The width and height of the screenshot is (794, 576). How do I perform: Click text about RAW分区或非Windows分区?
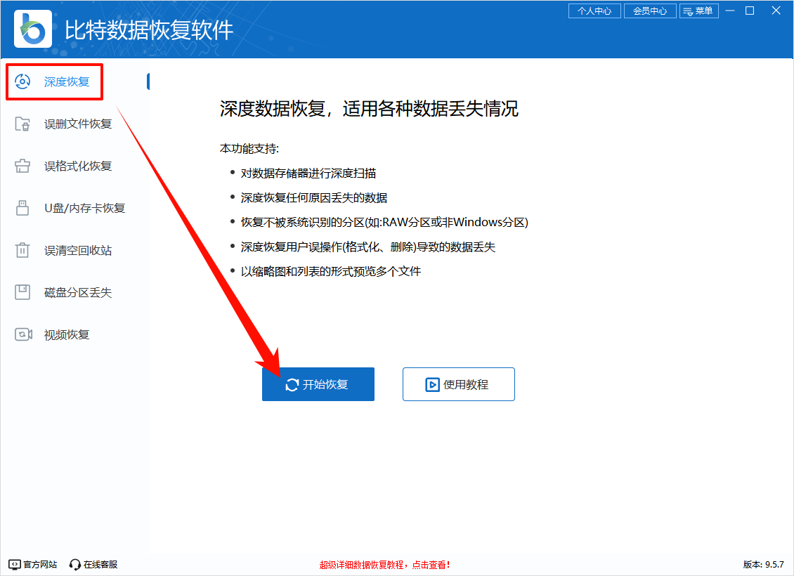point(384,222)
